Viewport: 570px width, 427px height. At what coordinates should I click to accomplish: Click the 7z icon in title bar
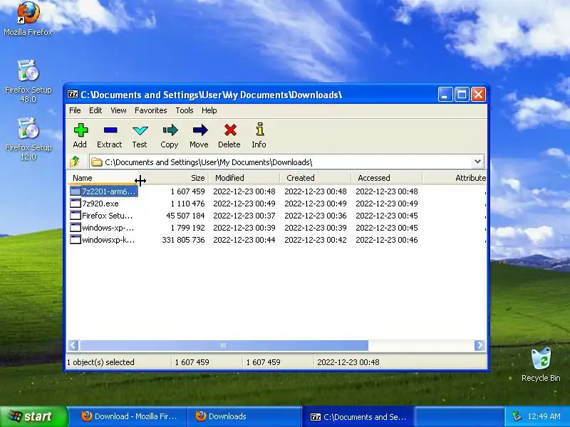click(x=73, y=95)
